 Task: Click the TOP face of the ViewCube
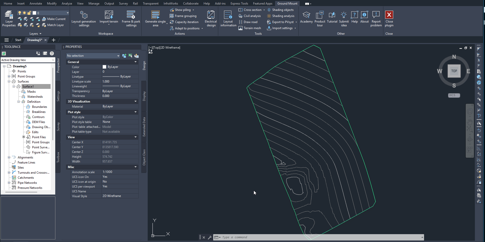[454, 71]
